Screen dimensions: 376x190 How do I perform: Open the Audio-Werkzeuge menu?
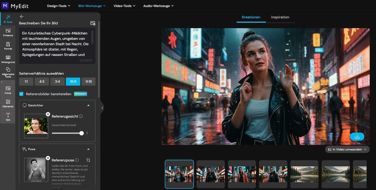pos(158,6)
